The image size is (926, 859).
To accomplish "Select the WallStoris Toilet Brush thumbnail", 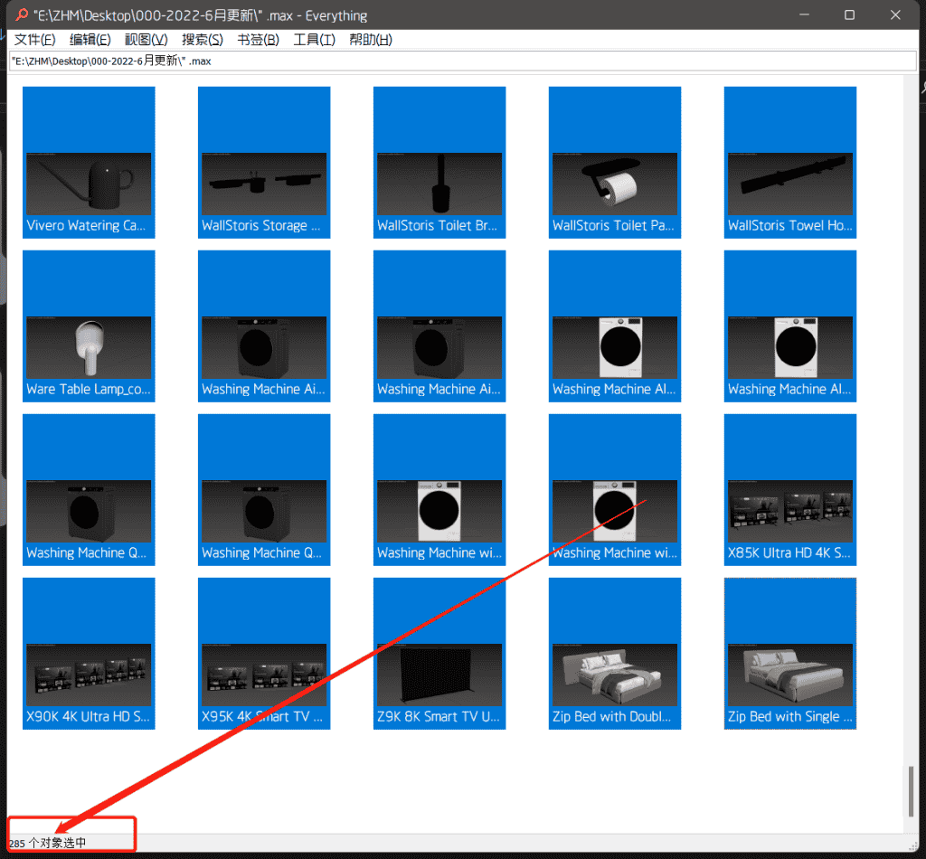I will [x=439, y=163].
